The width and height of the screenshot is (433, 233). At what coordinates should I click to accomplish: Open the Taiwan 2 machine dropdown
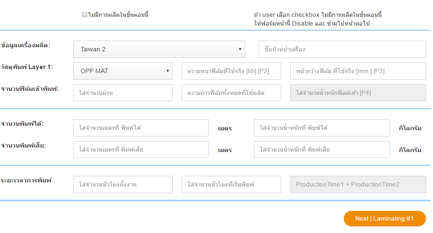(159, 49)
